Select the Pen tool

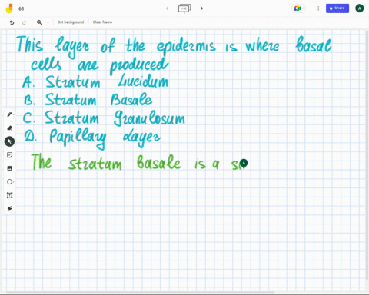pyautogui.click(x=9, y=114)
